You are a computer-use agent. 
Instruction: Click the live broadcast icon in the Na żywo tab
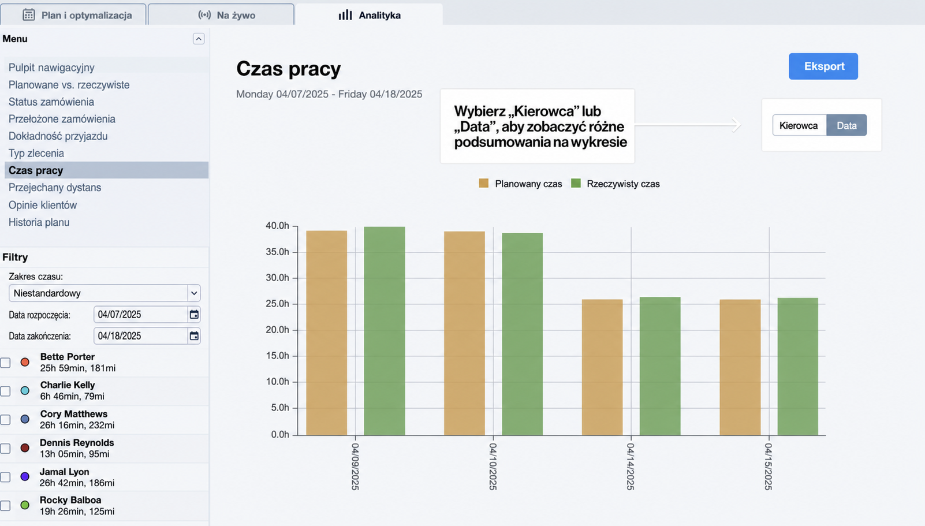click(204, 15)
